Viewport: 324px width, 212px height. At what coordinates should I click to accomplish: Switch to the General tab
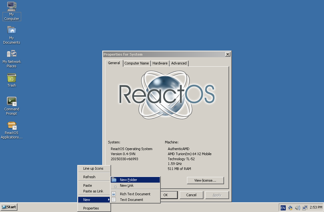coord(114,63)
